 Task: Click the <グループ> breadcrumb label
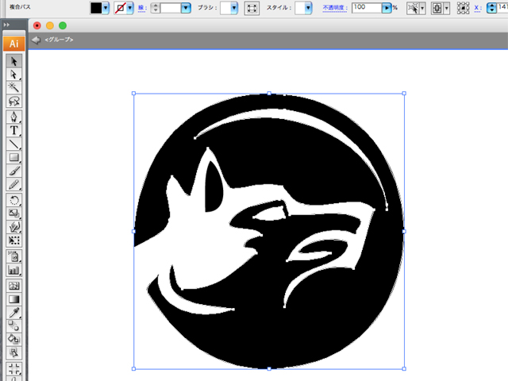click(59, 40)
